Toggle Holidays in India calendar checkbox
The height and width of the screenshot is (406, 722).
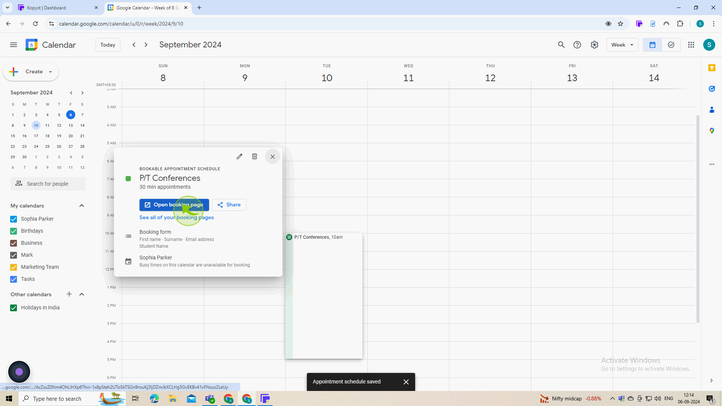pos(14,308)
